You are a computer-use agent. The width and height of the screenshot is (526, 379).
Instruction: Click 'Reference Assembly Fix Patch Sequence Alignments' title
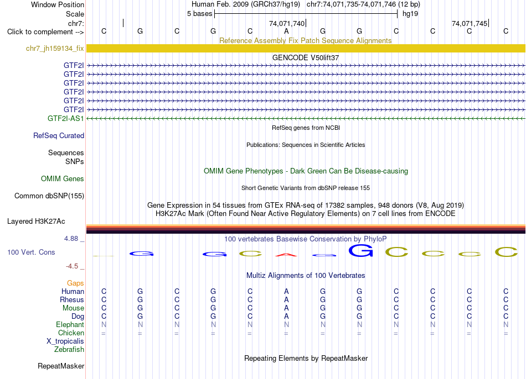click(x=305, y=40)
